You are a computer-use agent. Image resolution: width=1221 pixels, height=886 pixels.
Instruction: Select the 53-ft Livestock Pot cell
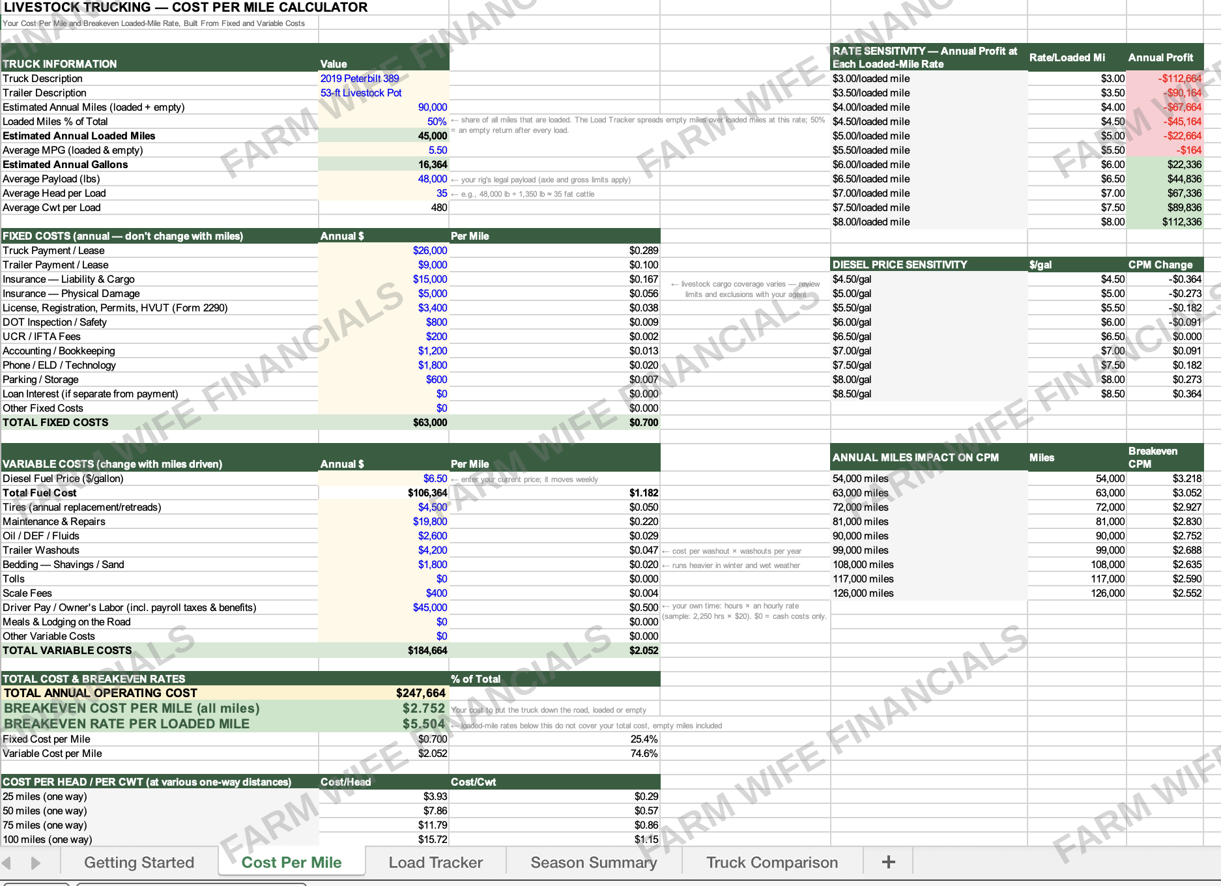coord(384,93)
